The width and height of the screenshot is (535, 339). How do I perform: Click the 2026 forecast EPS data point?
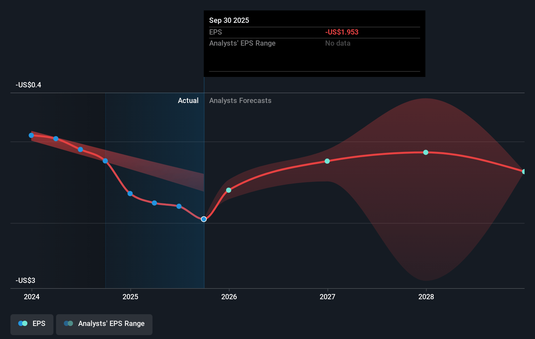[x=229, y=190]
